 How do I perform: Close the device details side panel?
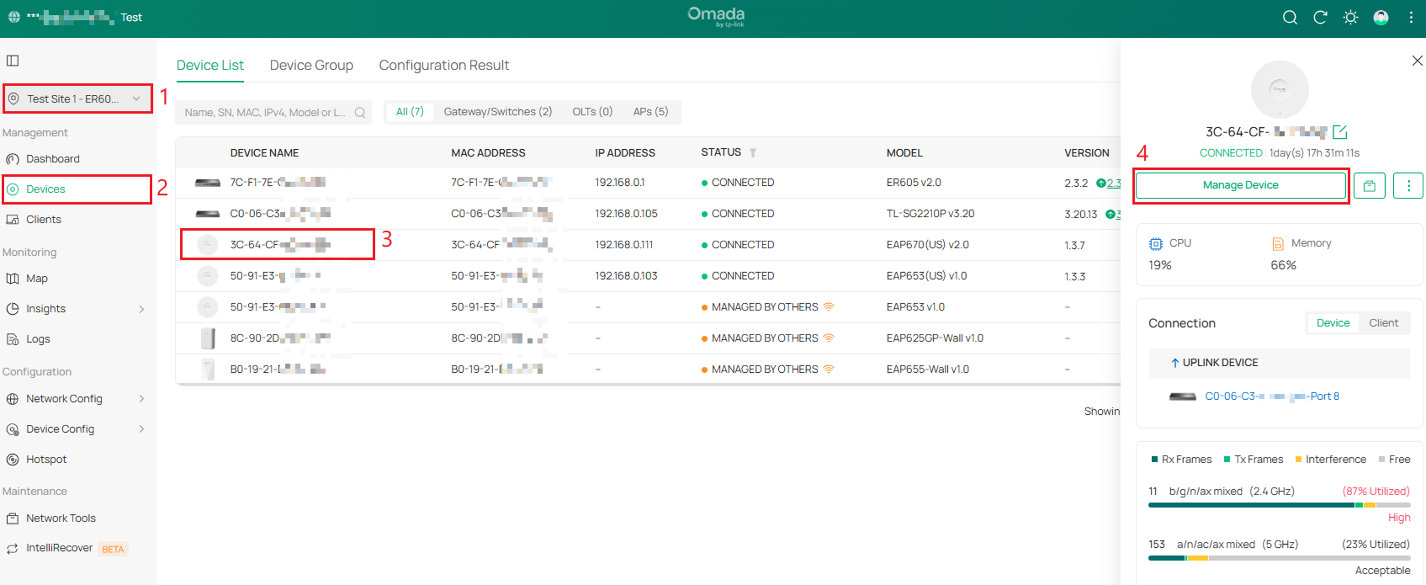point(1417,60)
